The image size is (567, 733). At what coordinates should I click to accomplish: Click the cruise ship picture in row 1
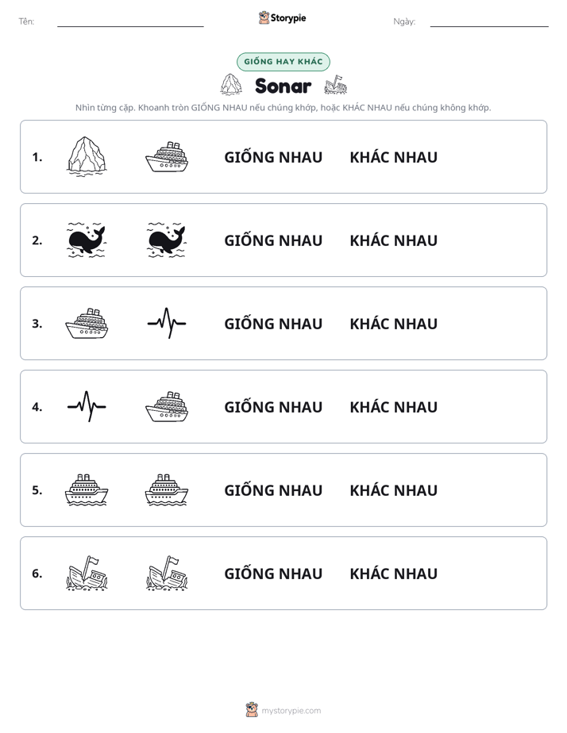point(167,157)
